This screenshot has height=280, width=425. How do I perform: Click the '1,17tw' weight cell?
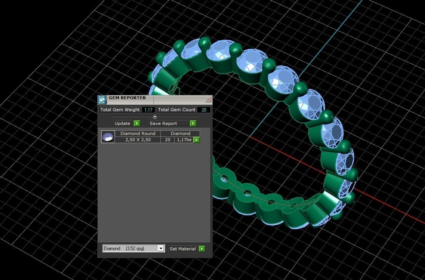[x=184, y=140]
